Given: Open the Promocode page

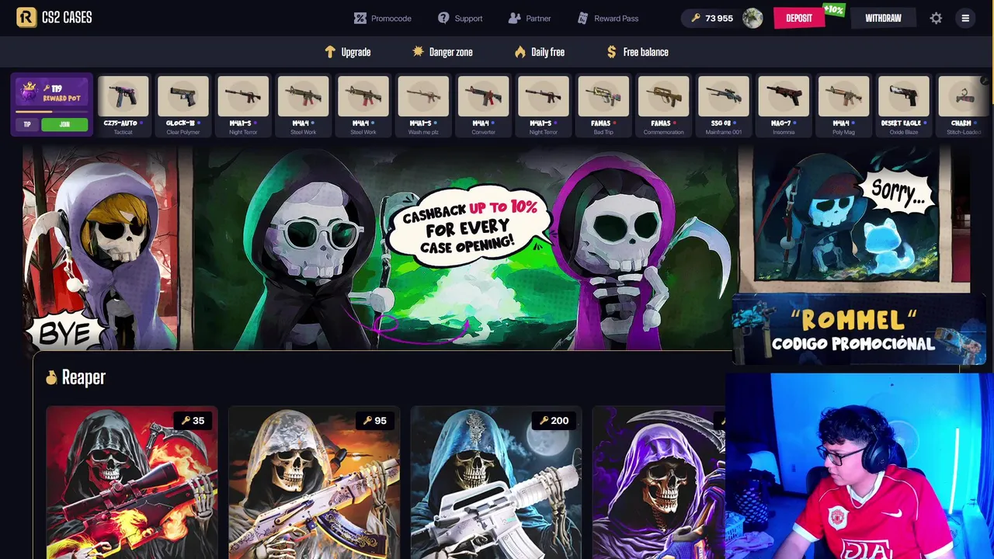Looking at the screenshot, I should click(x=382, y=18).
